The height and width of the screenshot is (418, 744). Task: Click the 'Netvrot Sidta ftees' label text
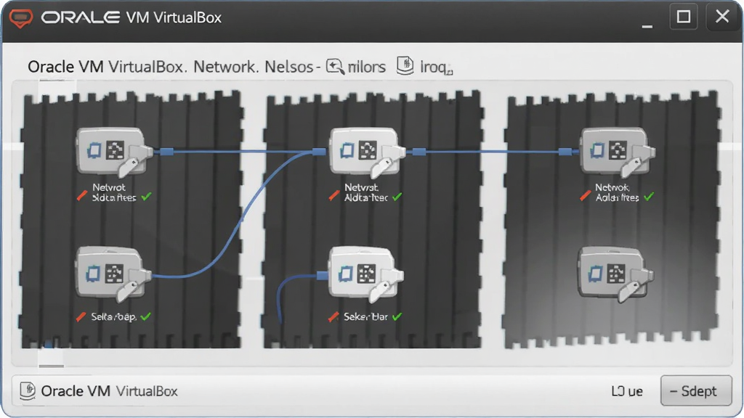coord(114,192)
